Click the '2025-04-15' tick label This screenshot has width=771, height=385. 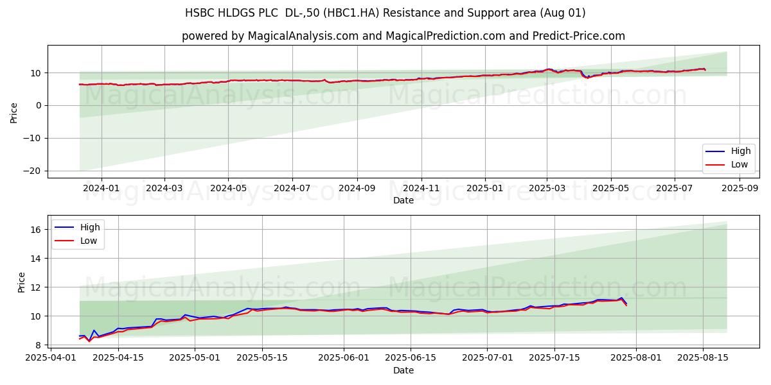(118, 358)
